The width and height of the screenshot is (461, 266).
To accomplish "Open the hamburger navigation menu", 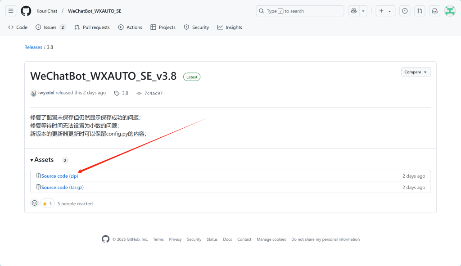I will coord(11,11).
